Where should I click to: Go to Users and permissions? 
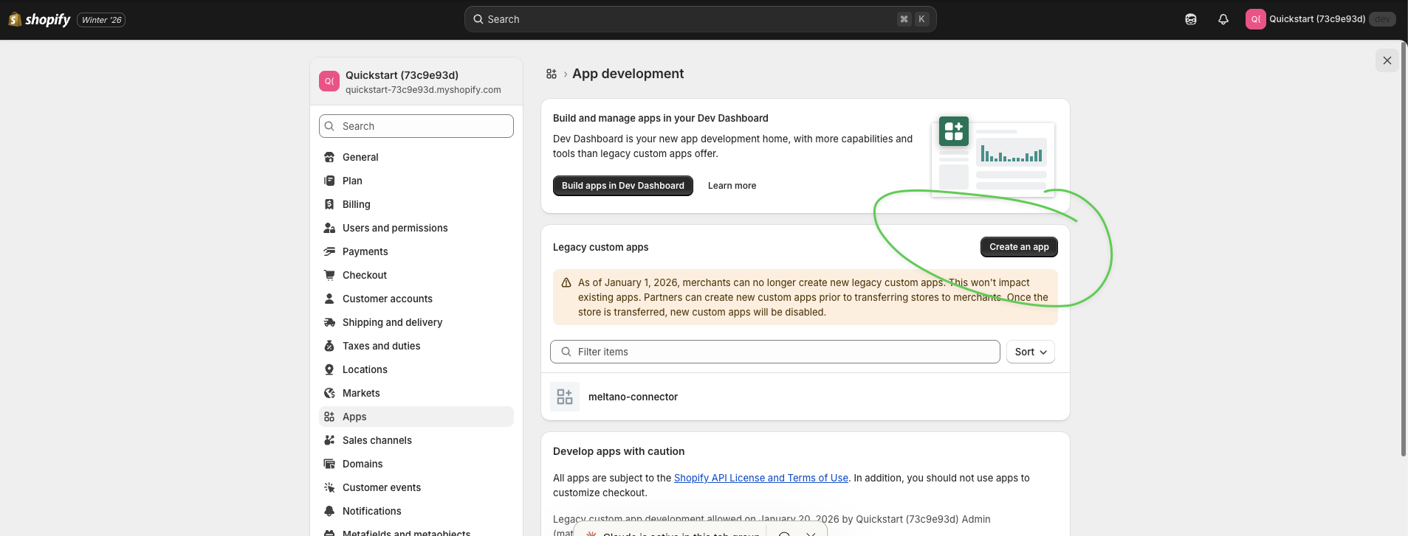tap(416, 228)
